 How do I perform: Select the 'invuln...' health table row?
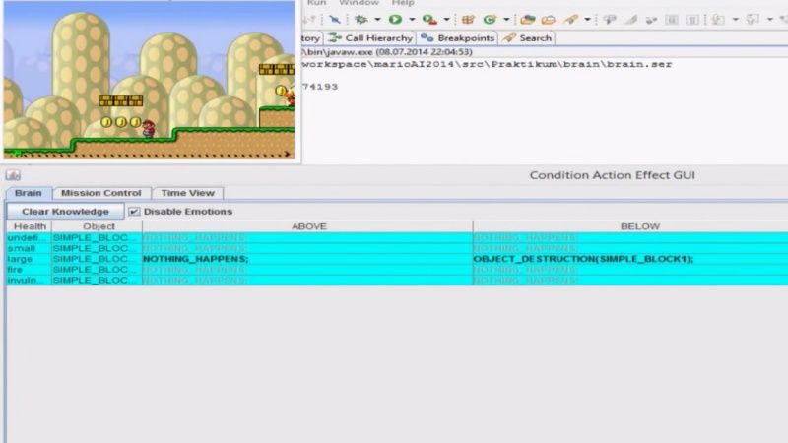tap(397, 280)
